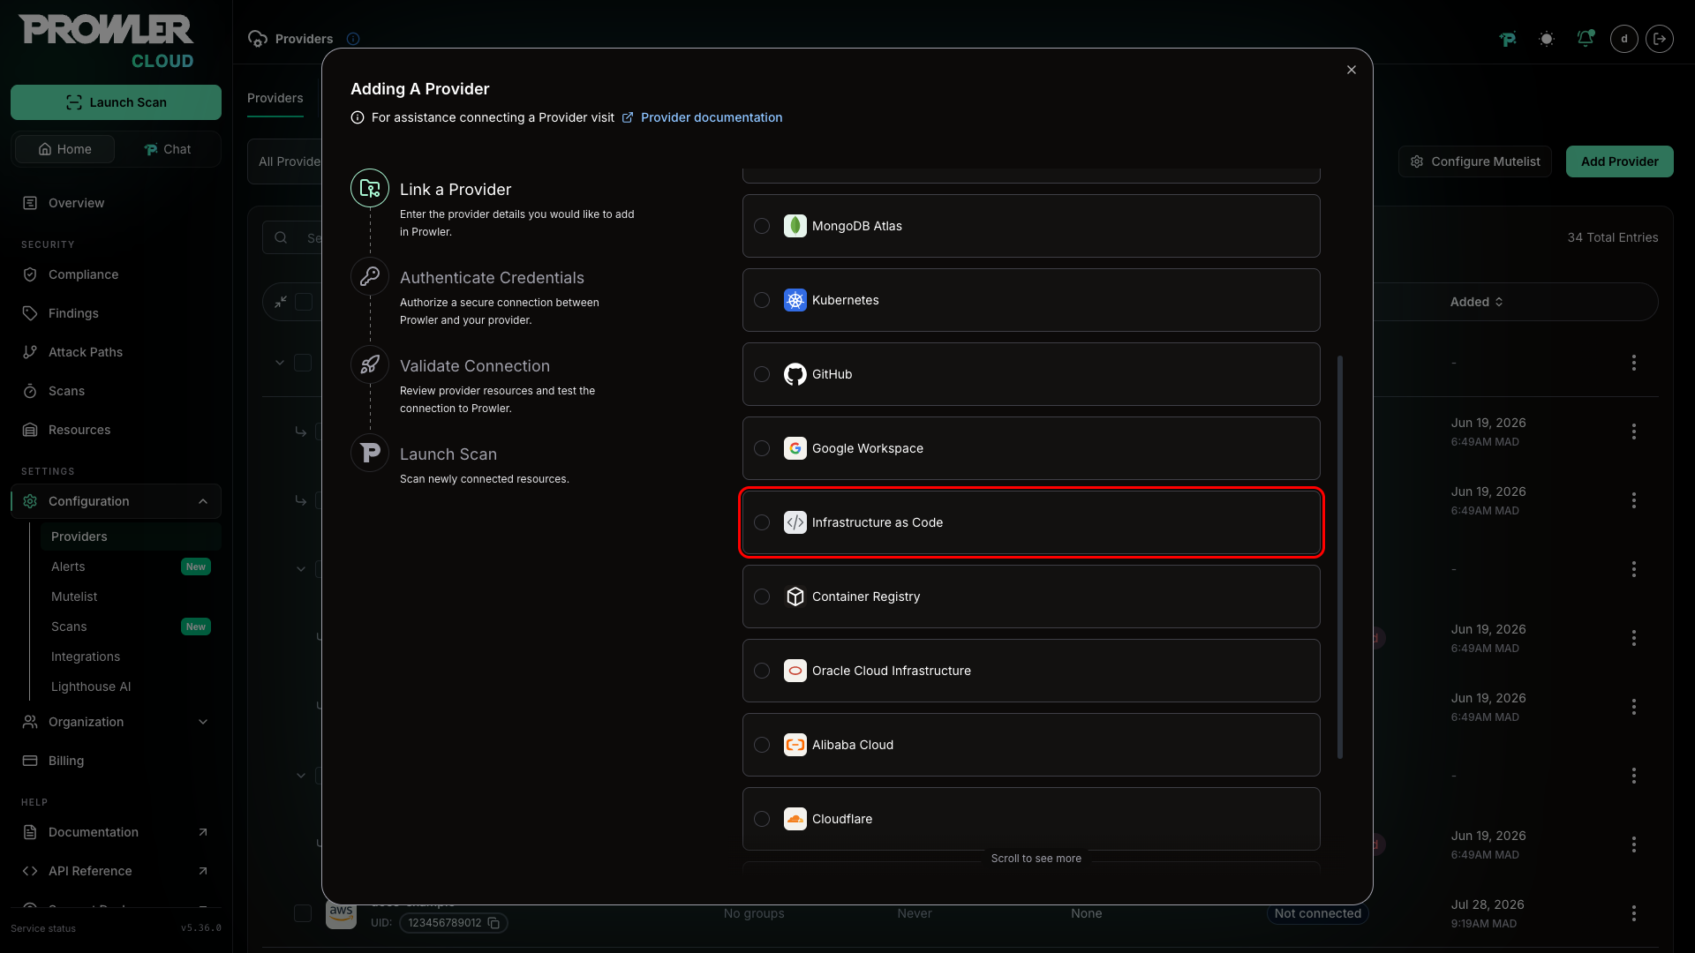Click the Google Workspace G logo
The image size is (1695, 953).
[795, 448]
